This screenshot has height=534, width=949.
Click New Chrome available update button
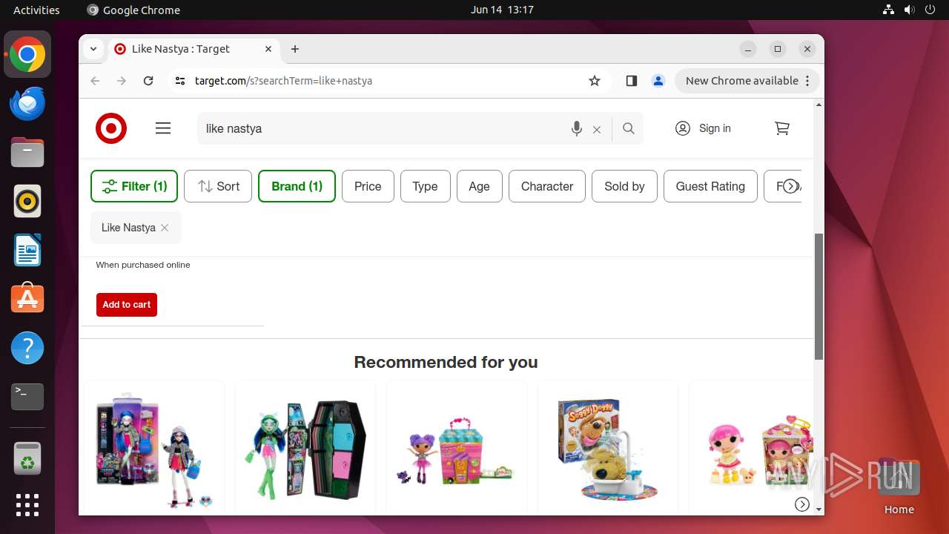pos(747,81)
